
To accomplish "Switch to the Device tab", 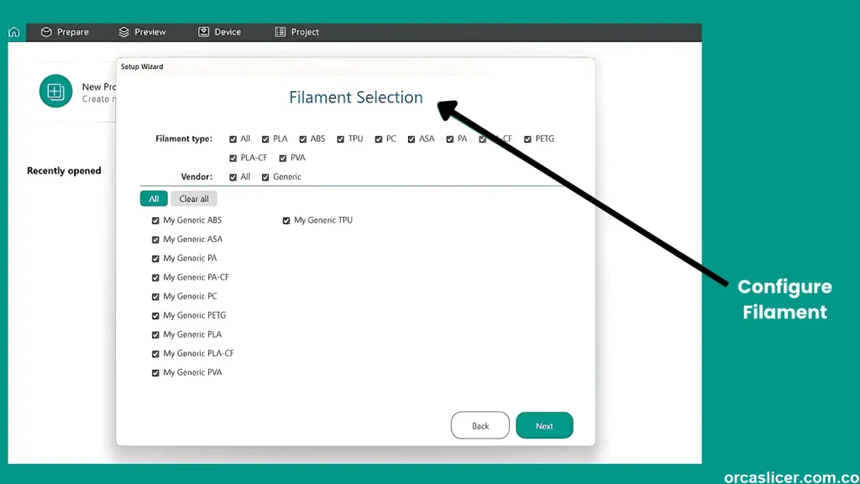I will click(219, 31).
